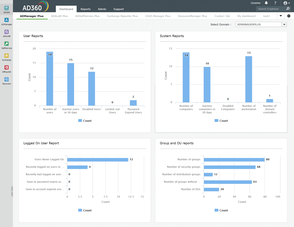Click the Recently logged on users bar

[x=77, y=167]
